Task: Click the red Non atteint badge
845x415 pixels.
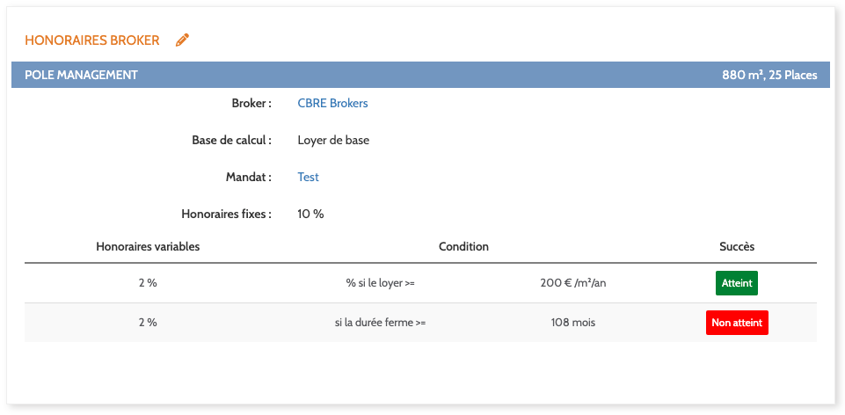Action: [x=737, y=323]
